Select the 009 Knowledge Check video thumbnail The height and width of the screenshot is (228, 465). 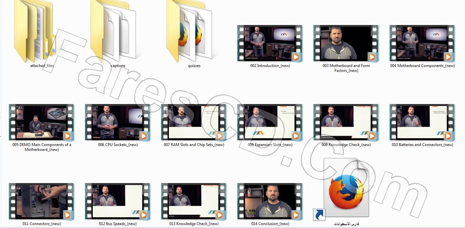(x=346, y=123)
